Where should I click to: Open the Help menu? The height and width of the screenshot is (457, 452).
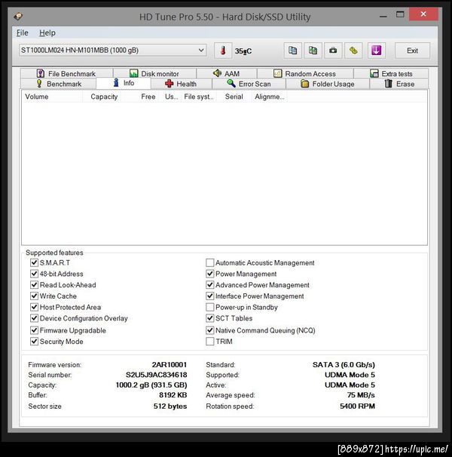click(x=47, y=32)
